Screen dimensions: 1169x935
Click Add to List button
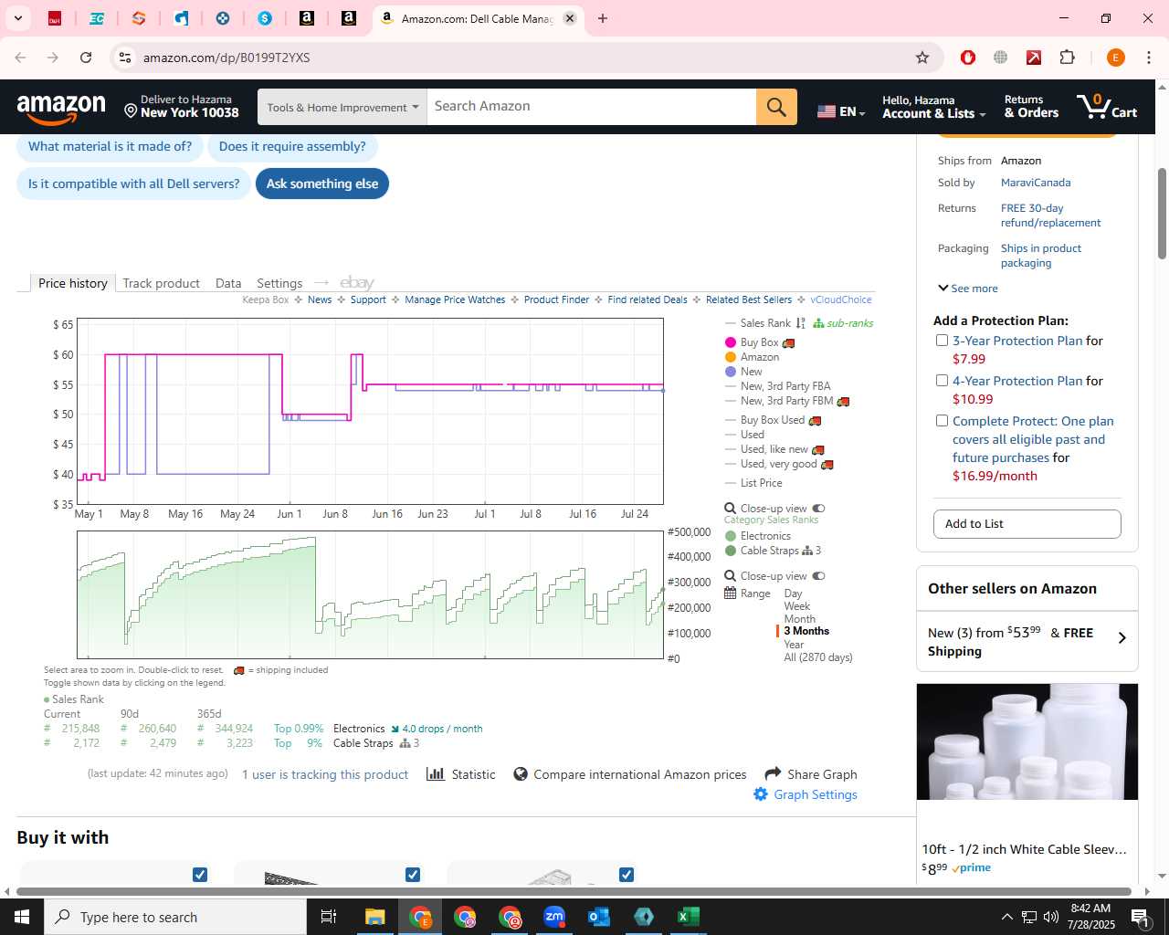click(x=1027, y=524)
